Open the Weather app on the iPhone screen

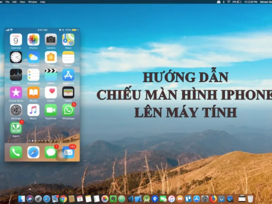coord(33,57)
